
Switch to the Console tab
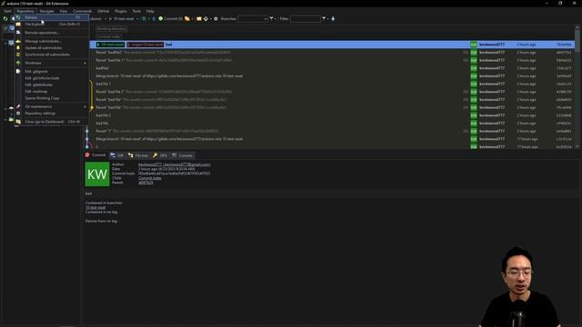pyautogui.click(x=182, y=155)
